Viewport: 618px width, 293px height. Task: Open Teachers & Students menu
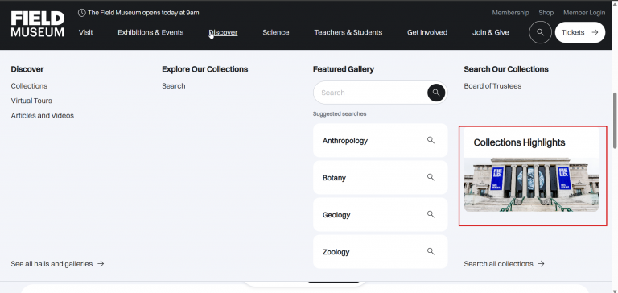point(348,32)
